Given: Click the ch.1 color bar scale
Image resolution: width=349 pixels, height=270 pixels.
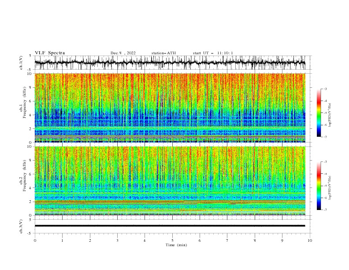Looking at the screenshot, I should click(x=319, y=113).
